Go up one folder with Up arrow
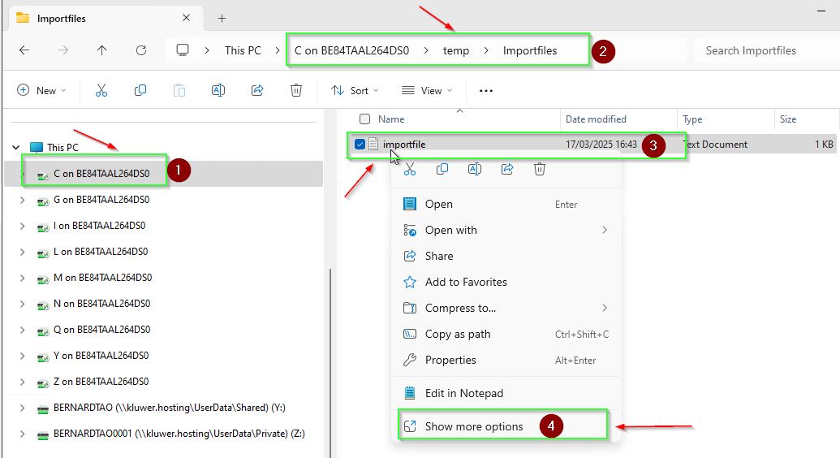The image size is (840, 458). pos(101,50)
